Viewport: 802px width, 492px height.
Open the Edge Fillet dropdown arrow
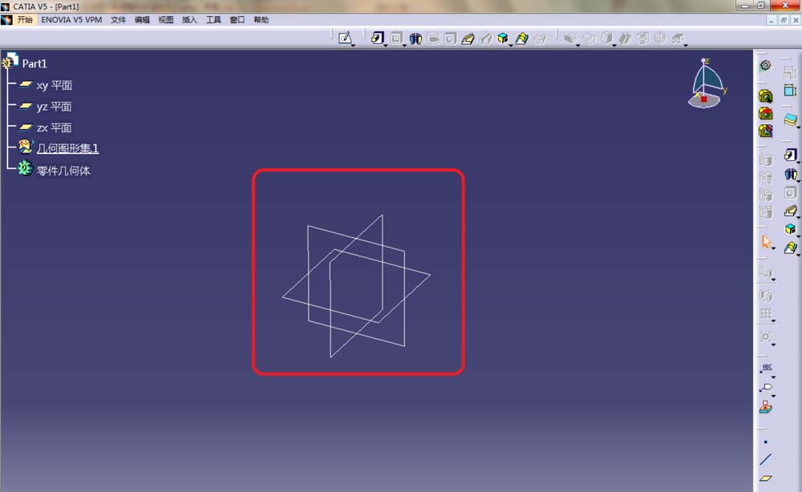point(578,46)
